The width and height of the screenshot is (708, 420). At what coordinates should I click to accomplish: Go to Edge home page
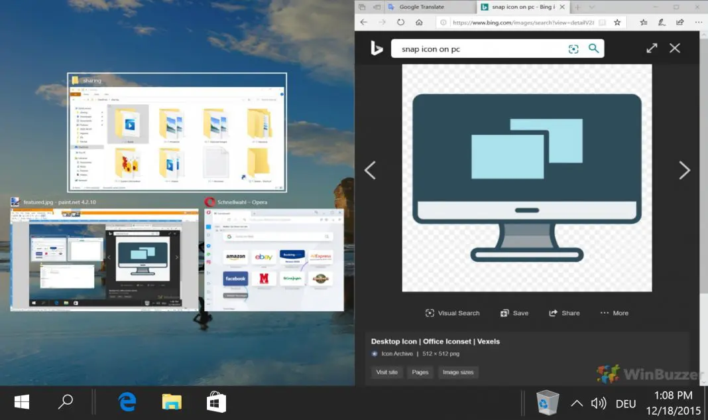(419, 22)
